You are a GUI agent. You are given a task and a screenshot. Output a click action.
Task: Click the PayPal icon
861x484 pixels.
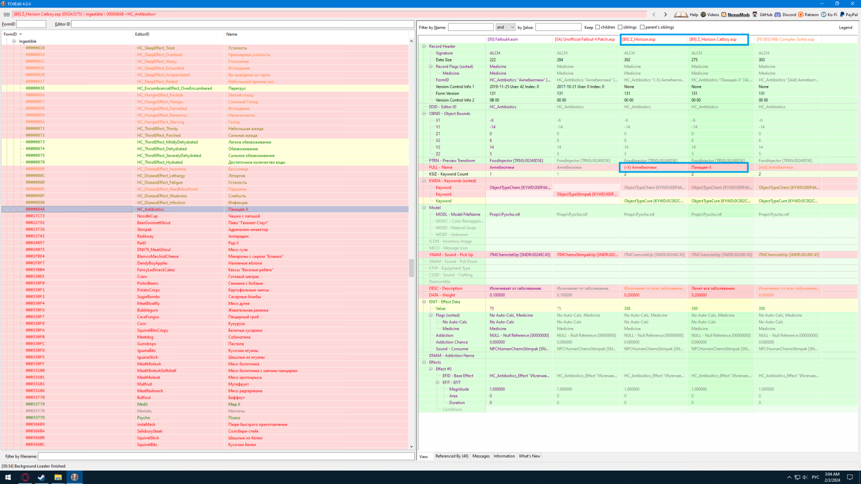tap(842, 14)
